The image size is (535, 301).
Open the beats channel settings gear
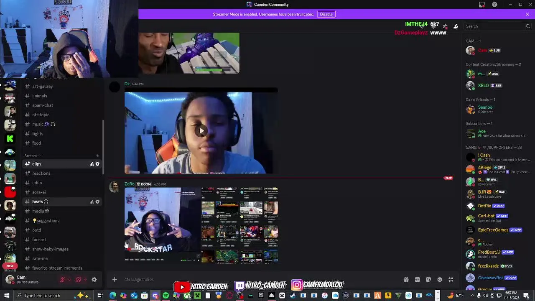pos(97,202)
